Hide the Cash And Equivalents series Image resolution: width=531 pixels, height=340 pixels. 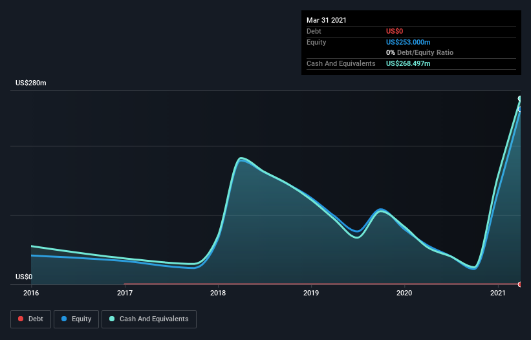(149, 319)
